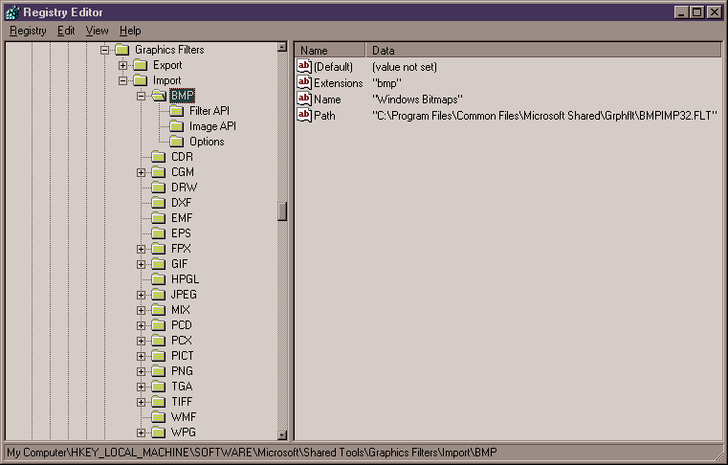Collapse the Graphics Filters key

tap(104, 50)
